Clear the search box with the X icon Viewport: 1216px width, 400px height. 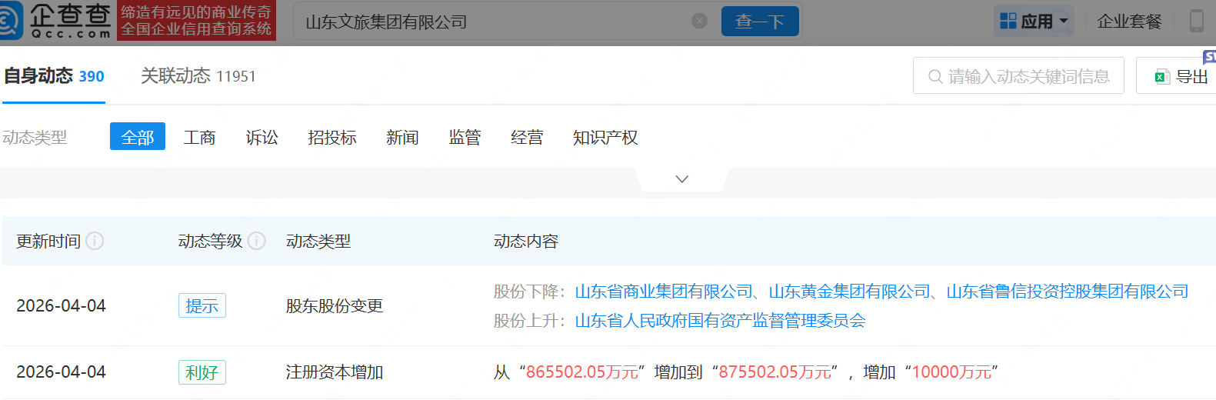(699, 21)
